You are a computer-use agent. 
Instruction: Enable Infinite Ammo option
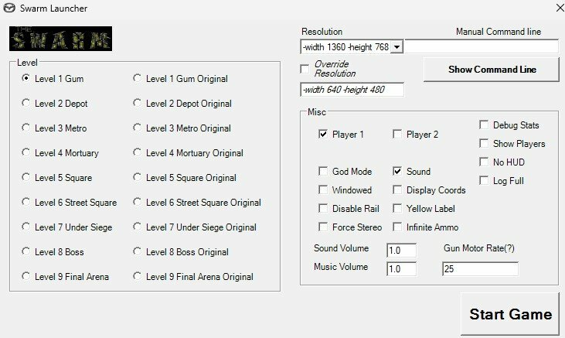397,227
